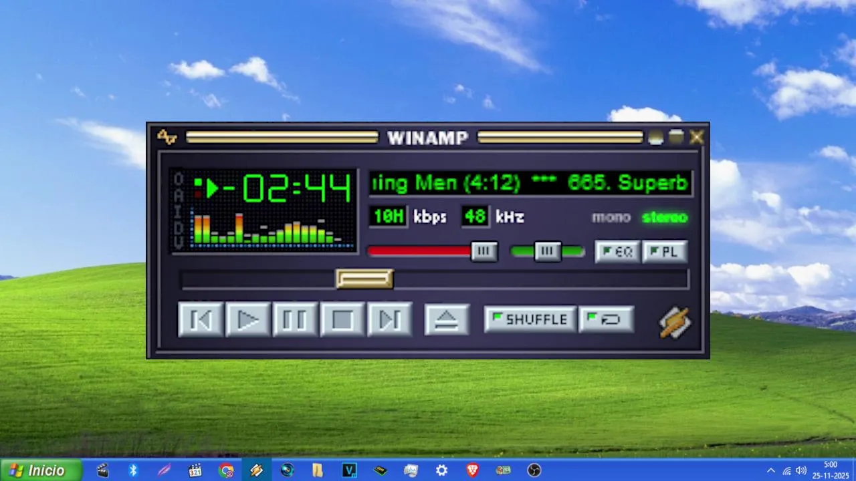Minimize Winamp with title bar button

pyautogui.click(x=656, y=137)
